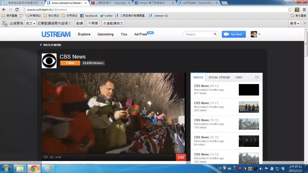Open the 環保團體 bookmarks folder
The width and height of the screenshot is (308, 173).
point(9,16)
